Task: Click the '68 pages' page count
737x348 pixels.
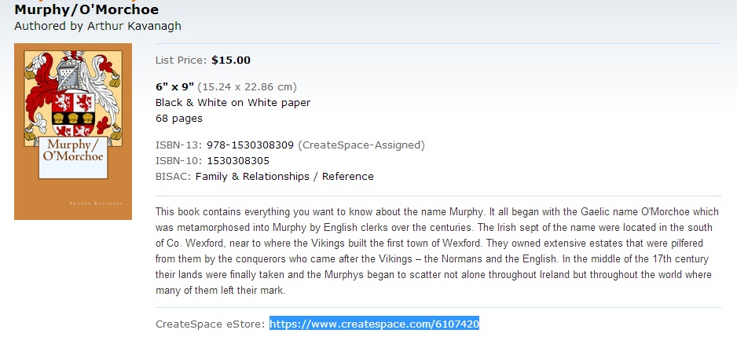Action: (179, 119)
